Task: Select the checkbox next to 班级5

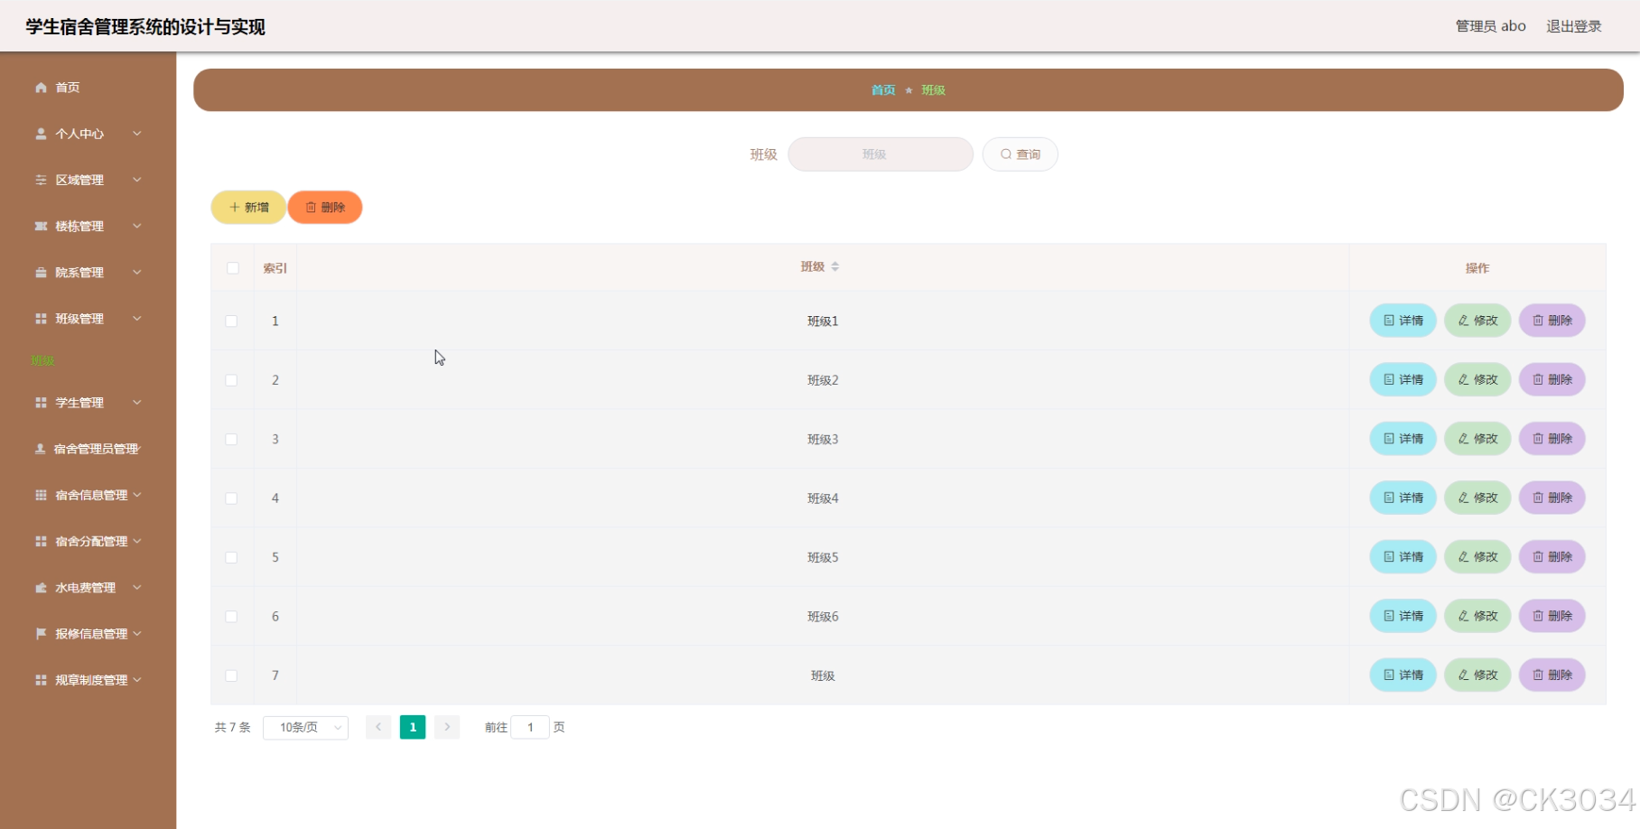Action: [232, 557]
